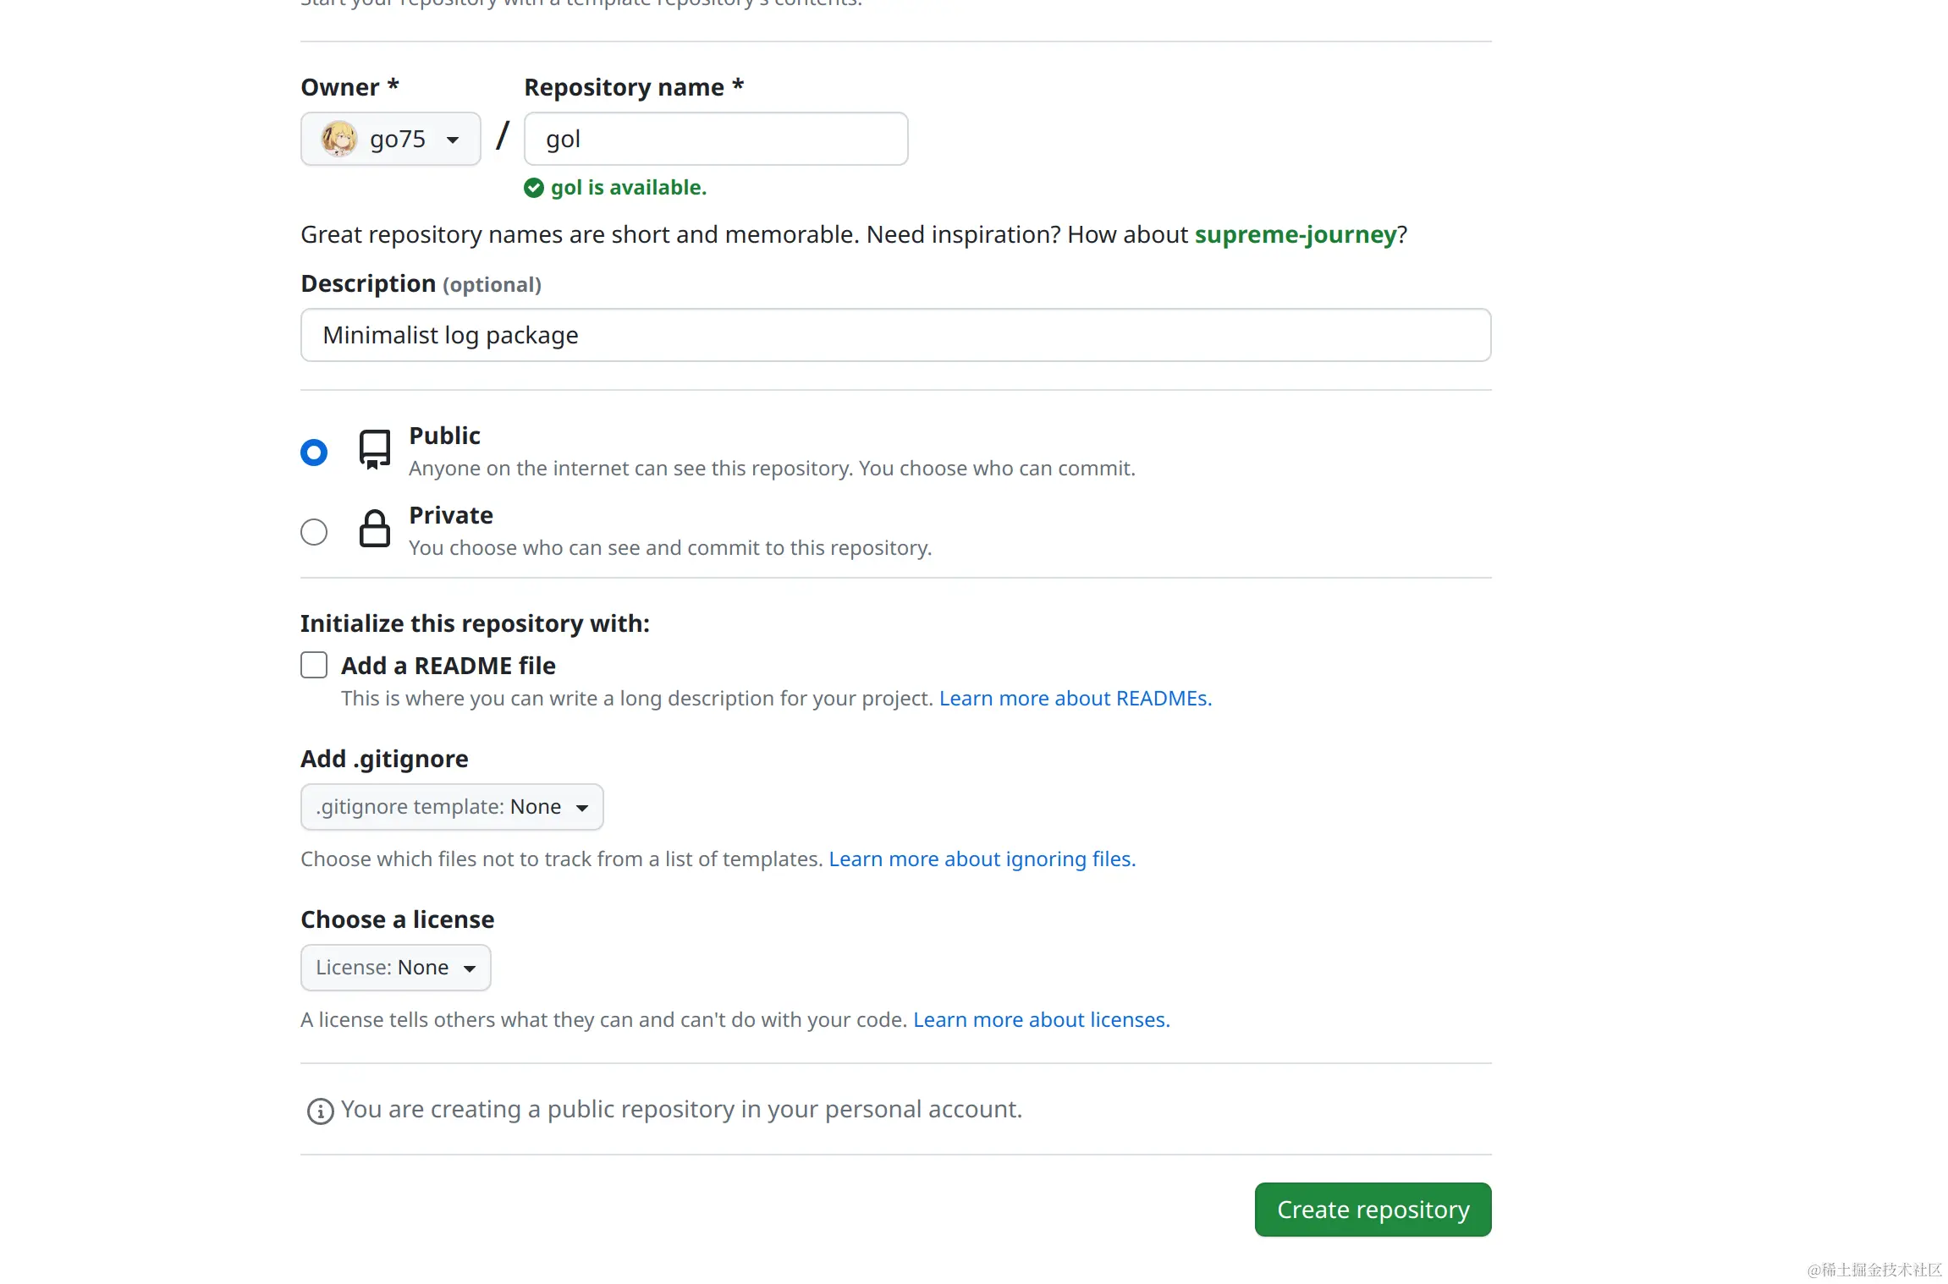
Task: Click the green checkmark next to availability message
Action: 534,188
